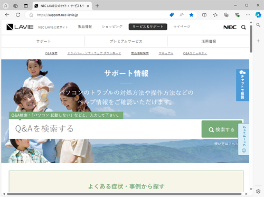264x197 pixels.
Task: Close the NEC LAVIE browser tab
Action: click(88, 6)
